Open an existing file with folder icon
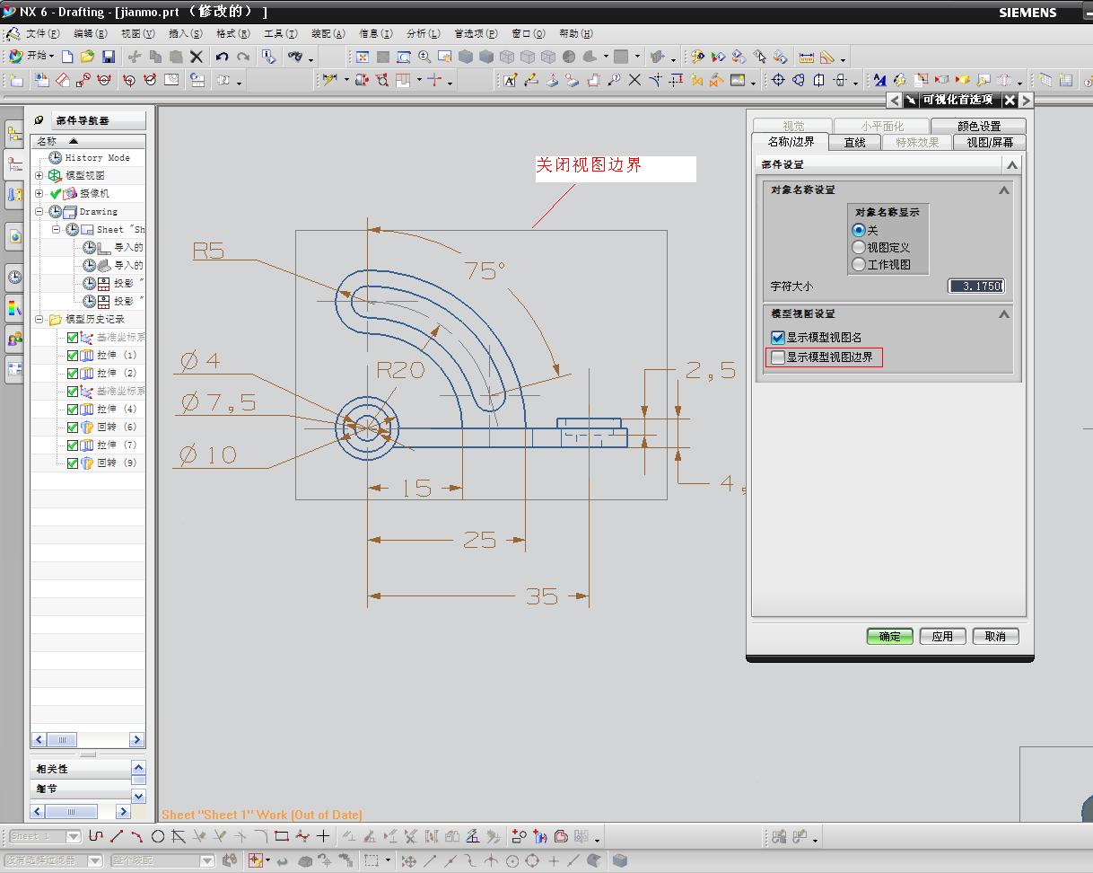The width and height of the screenshot is (1093, 873). tap(87, 57)
